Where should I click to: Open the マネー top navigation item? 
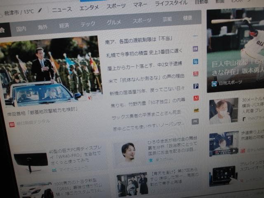[x=140, y=5]
